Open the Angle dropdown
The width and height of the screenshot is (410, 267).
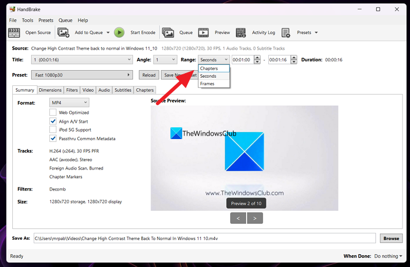pos(165,60)
